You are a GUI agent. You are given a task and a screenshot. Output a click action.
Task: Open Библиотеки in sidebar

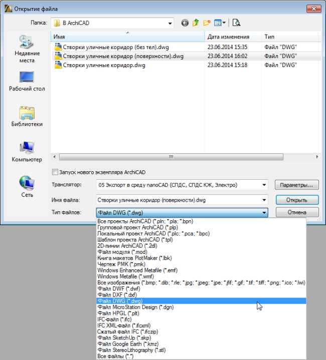click(27, 117)
